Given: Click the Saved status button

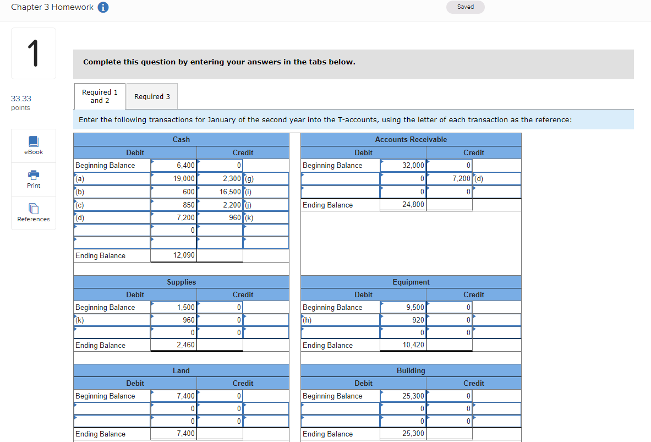Looking at the screenshot, I should coord(466,7).
